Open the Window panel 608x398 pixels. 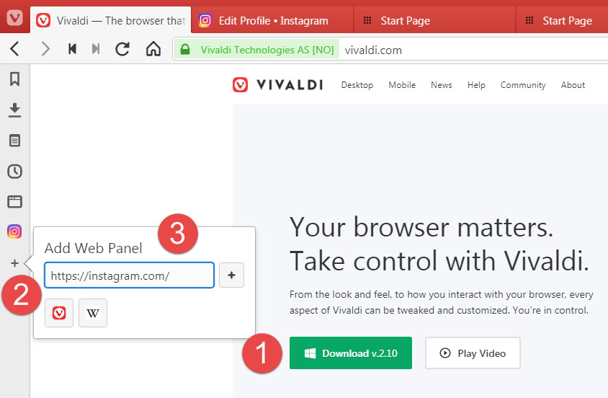[x=14, y=201]
